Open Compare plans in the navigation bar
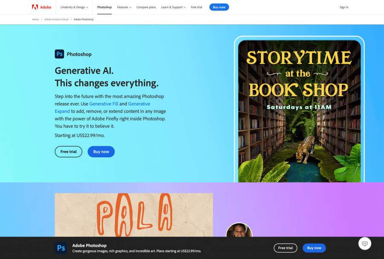The height and width of the screenshot is (259, 384). pos(146,7)
